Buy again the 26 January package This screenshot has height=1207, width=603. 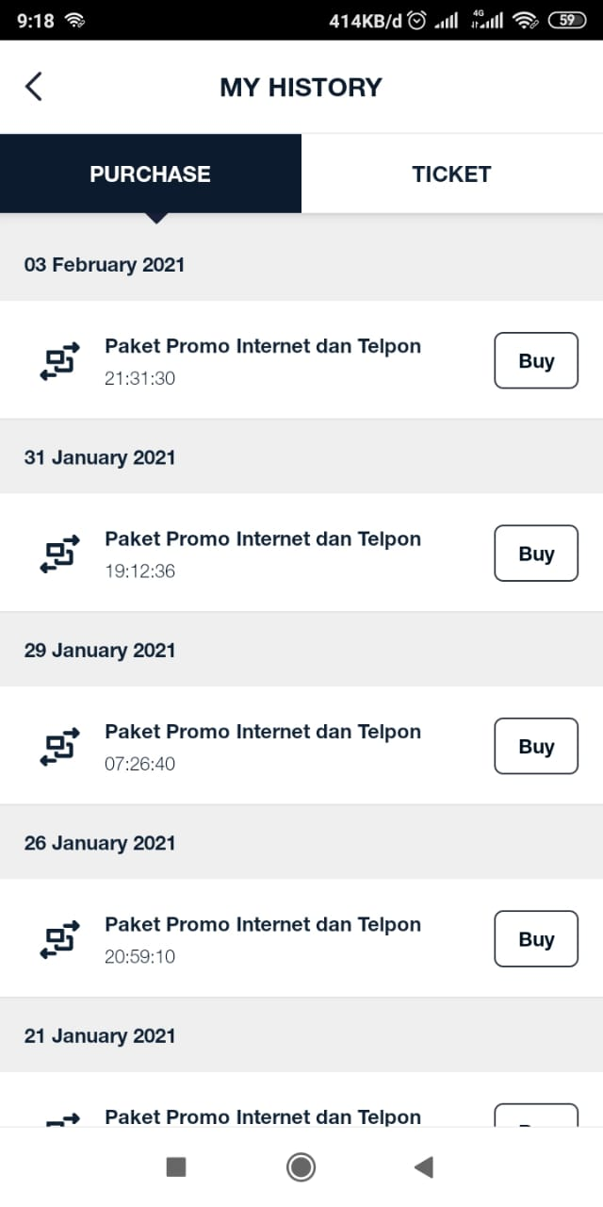coord(535,939)
